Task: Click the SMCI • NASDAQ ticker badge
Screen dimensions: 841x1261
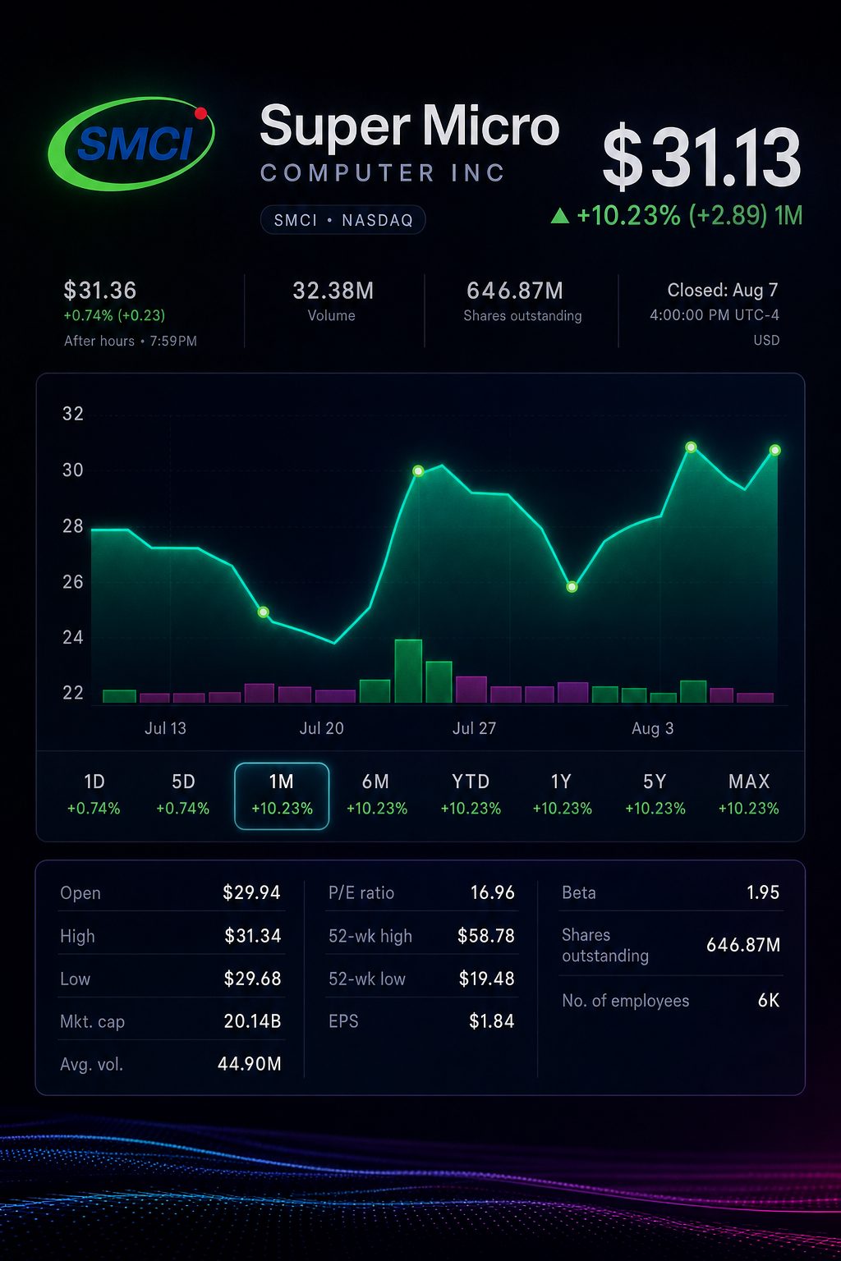Action: pos(343,220)
